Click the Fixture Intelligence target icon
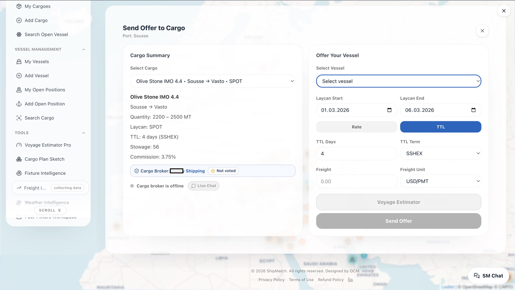The width and height of the screenshot is (515, 290). 19,173
